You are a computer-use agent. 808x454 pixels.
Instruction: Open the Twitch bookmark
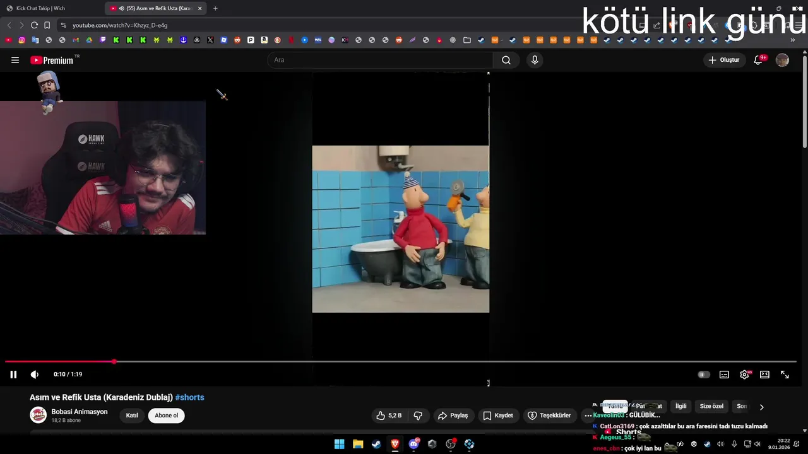[102, 40]
